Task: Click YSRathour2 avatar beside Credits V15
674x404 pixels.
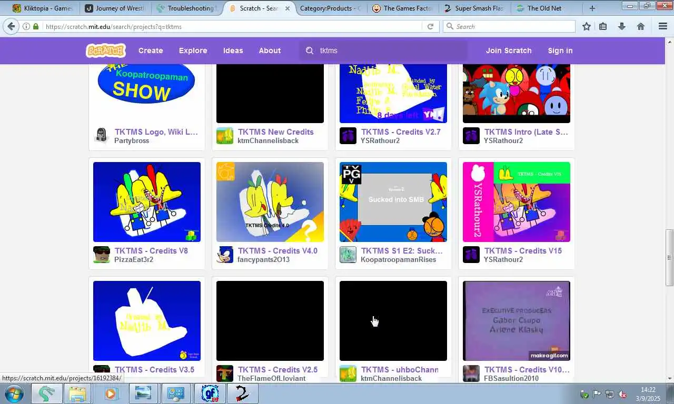Action: point(471,255)
